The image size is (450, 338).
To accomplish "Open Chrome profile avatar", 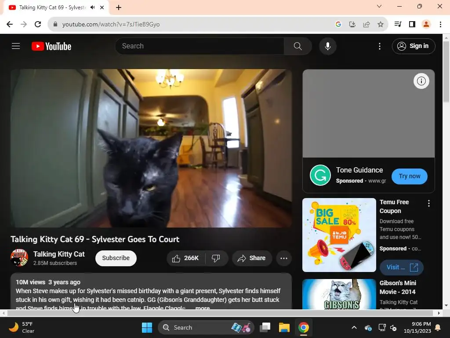I will [426, 25].
